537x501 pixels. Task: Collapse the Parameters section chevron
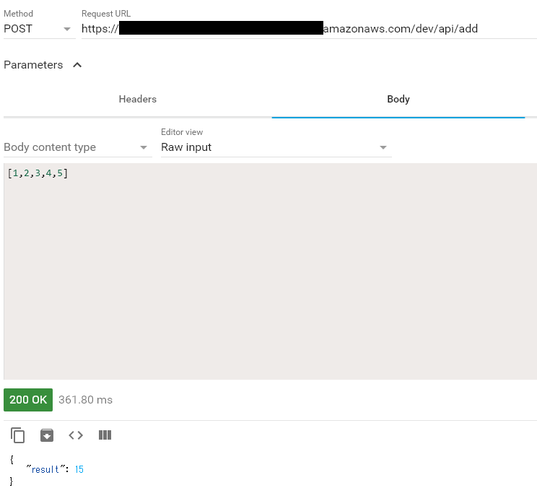[77, 65]
